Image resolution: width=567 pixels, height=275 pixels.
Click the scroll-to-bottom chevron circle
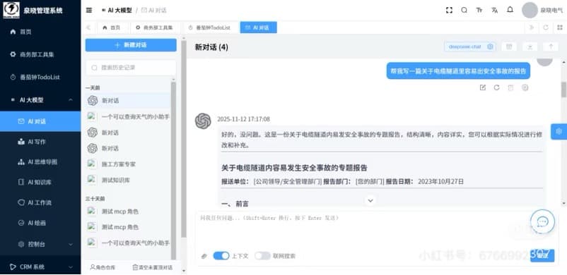(x=370, y=200)
